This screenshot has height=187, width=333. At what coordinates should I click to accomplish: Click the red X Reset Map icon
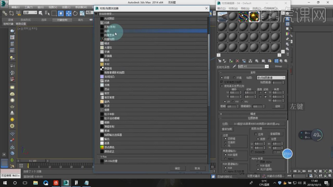tap(237, 61)
